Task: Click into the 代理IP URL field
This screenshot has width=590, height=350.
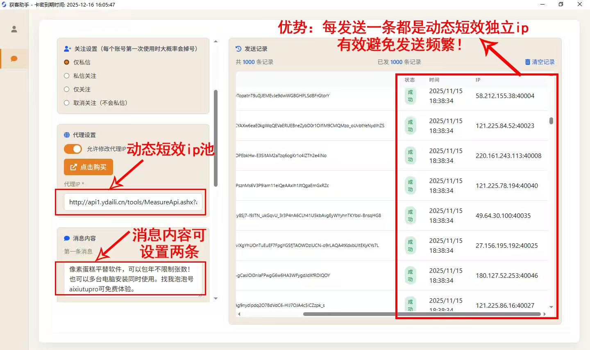Action: point(133,202)
